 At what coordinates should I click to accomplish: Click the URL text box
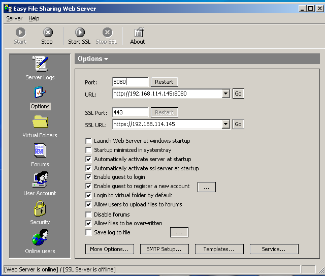(167, 94)
